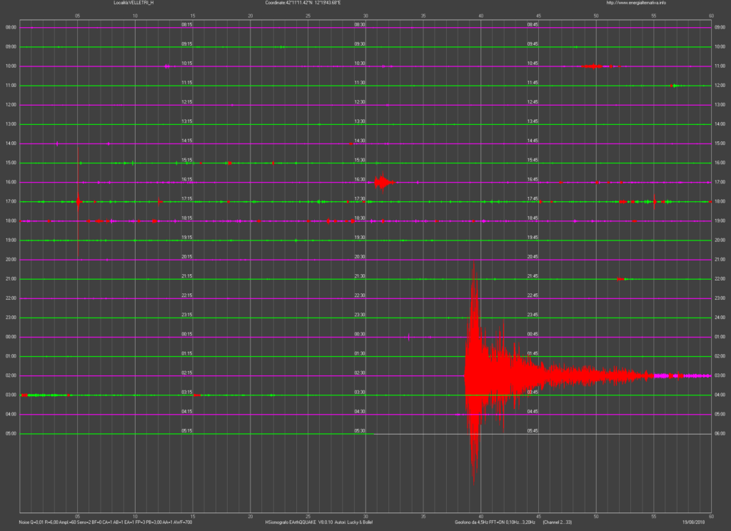Click the 14:45 quarter-hour label
Screen dimensions: 731x531
point(533,141)
